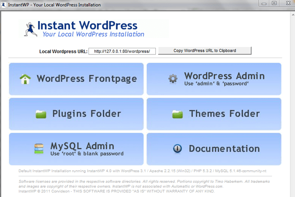295x197 pixels.
Task: Launch MySQL Admin via its title text
Action: [x=82, y=146]
